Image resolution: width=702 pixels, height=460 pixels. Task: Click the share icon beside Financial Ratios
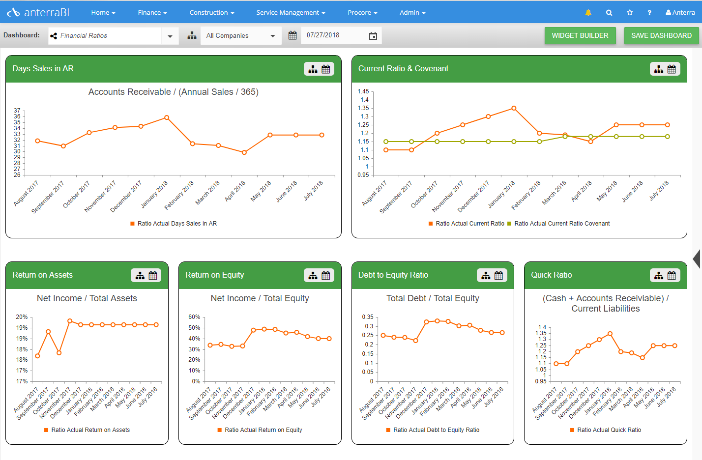(54, 36)
